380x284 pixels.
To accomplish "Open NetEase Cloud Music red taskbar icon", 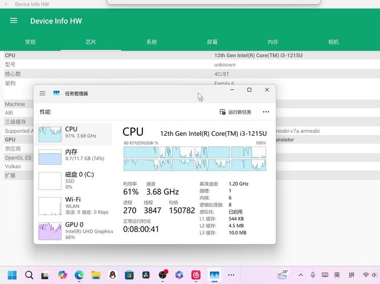I will (x=196, y=275).
